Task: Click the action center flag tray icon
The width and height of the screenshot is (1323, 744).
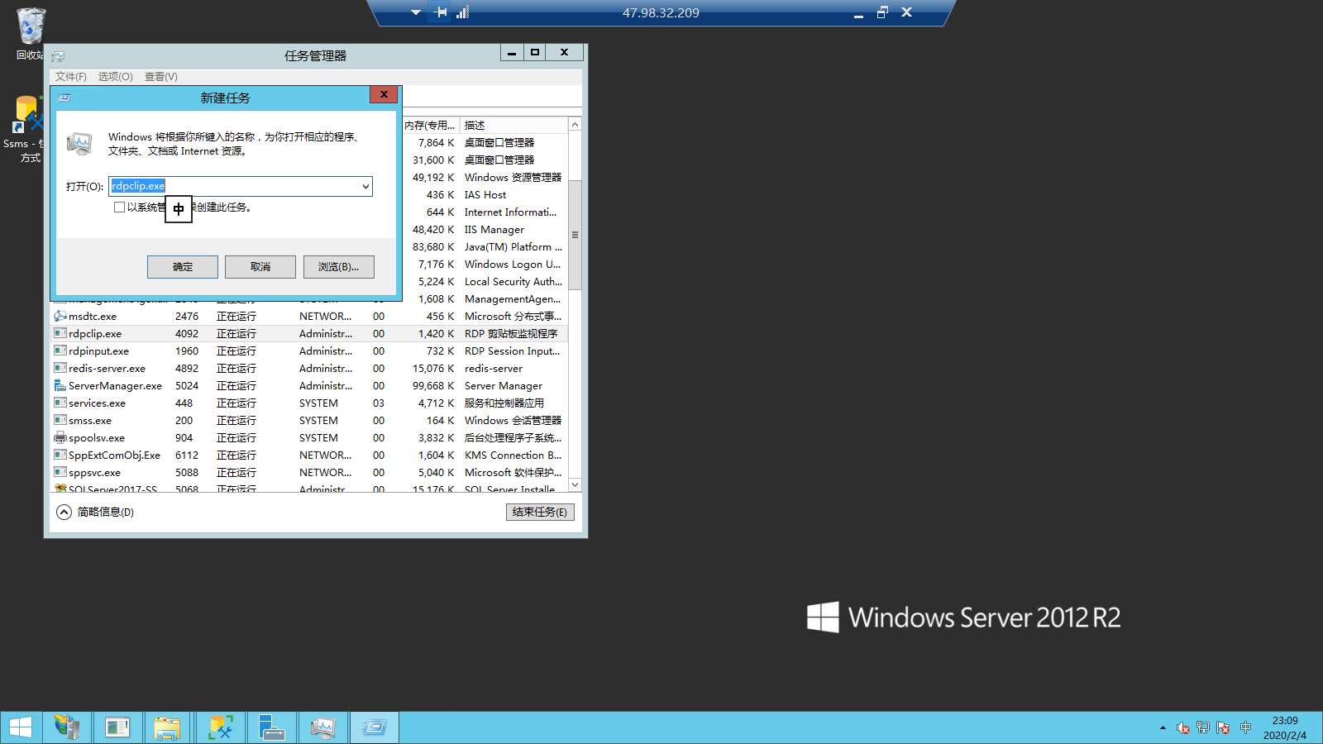Action: (x=1223, y=728)
